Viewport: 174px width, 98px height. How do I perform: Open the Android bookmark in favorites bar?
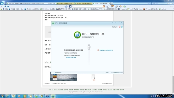click(135, 9)
